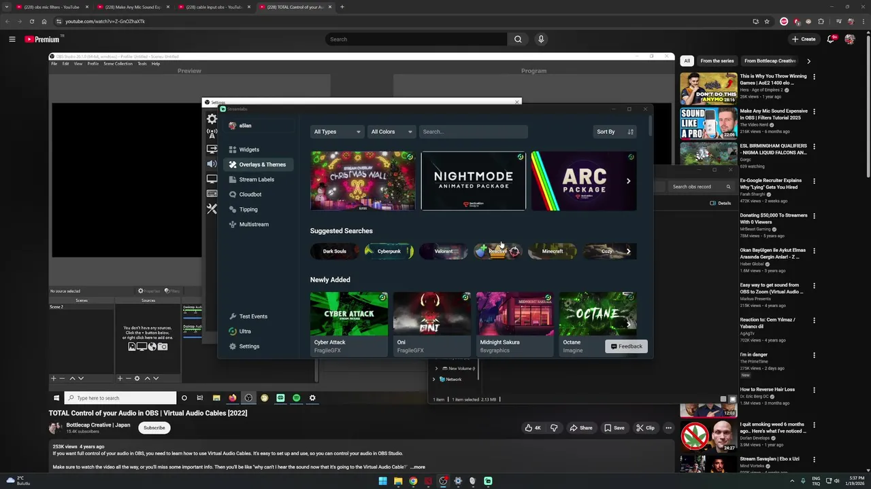Click the YouTube search input field
Image resolution: width=871 pixels, height=489 pixels.
pyautogui.click(x=416, y=39)
